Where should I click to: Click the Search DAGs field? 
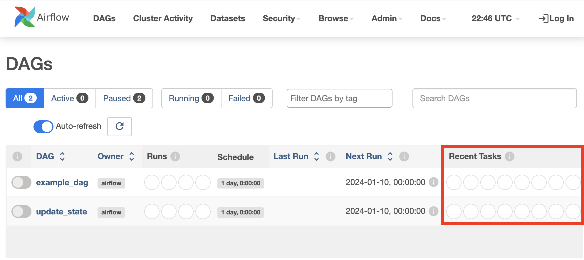coord(494,98)
